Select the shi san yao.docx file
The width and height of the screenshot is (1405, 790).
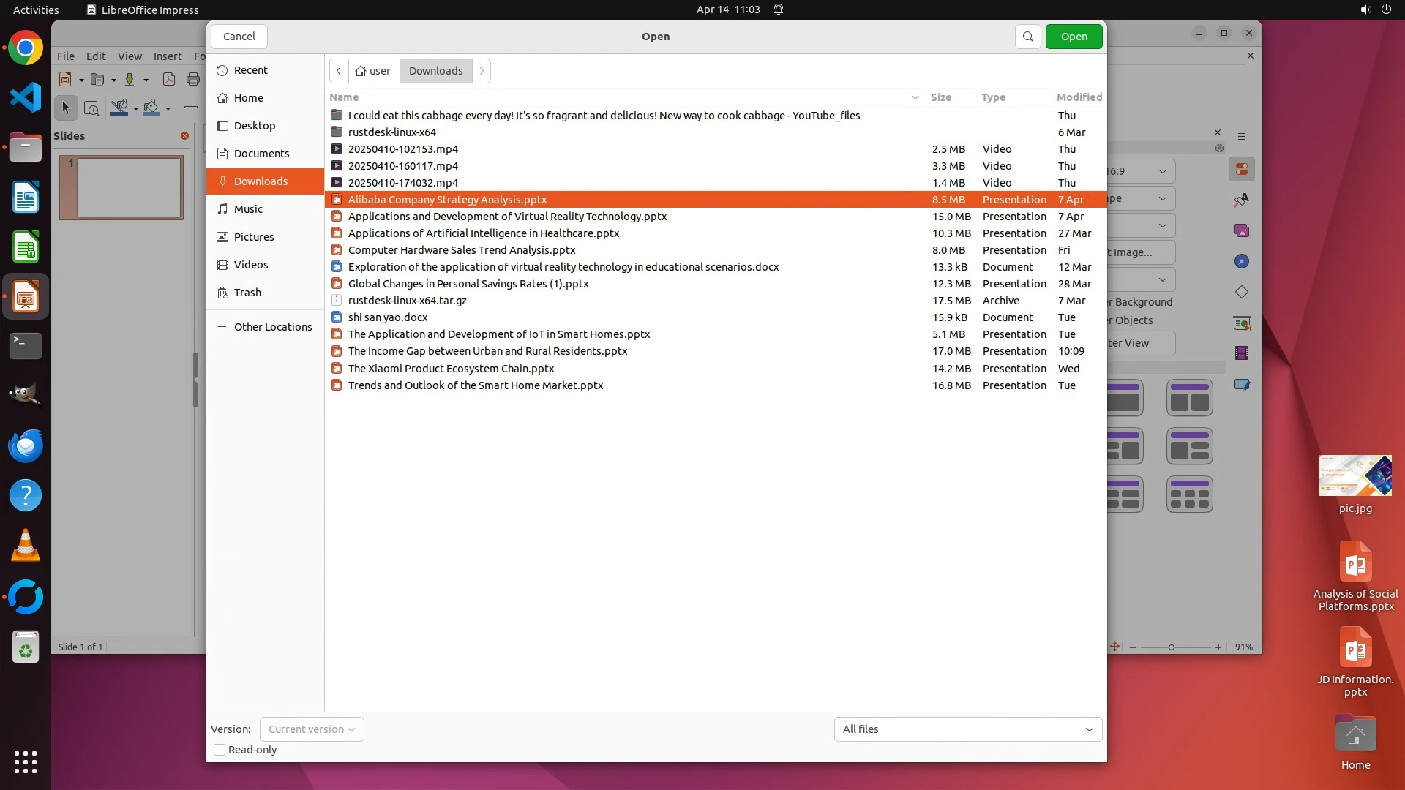pos(388,317)
